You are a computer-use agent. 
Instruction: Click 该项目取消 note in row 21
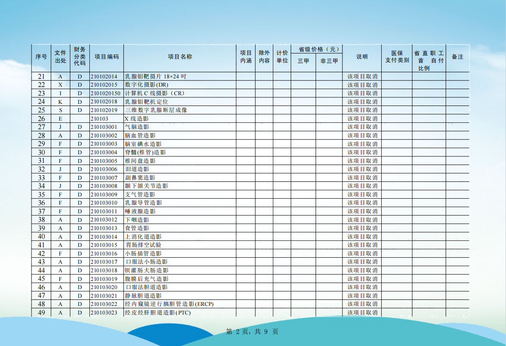pos(362,76)
